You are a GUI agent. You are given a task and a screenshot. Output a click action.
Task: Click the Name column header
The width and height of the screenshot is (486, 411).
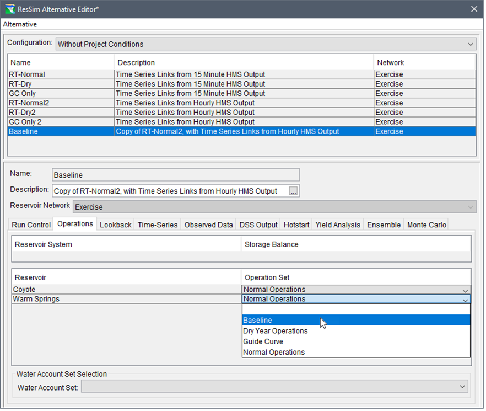point(61,62)
